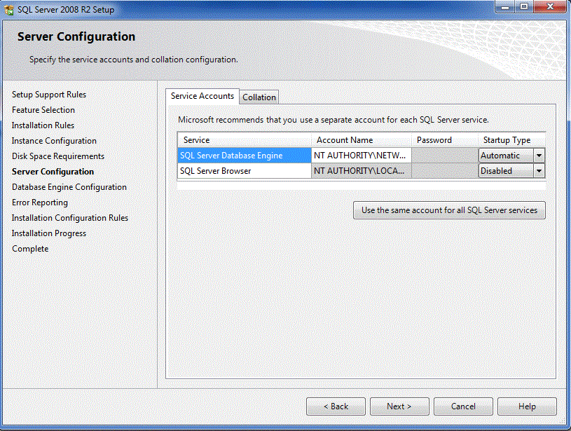This screenshot has width=571, height=431.
Task: Maximize the SQL Server Setup window
Action: coord(524,7)
